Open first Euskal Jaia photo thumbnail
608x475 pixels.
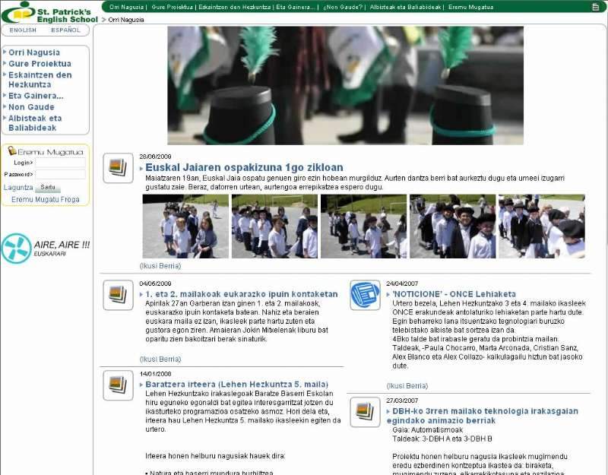coord(185,226)
